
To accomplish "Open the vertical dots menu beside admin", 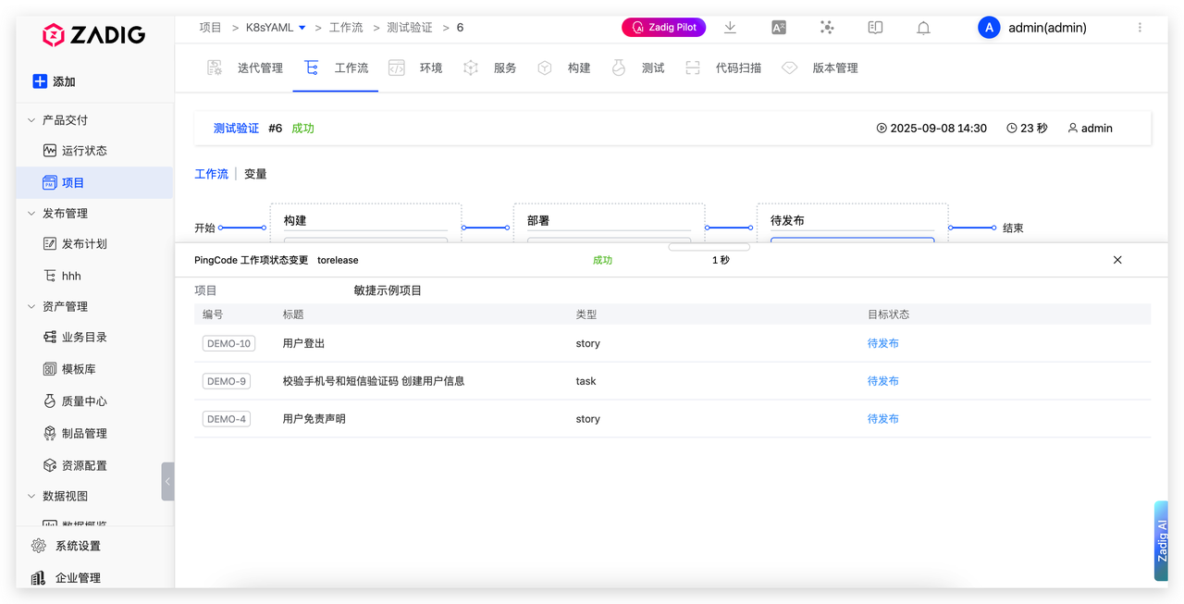I will pyautogui.click(x=1140, y=28).
